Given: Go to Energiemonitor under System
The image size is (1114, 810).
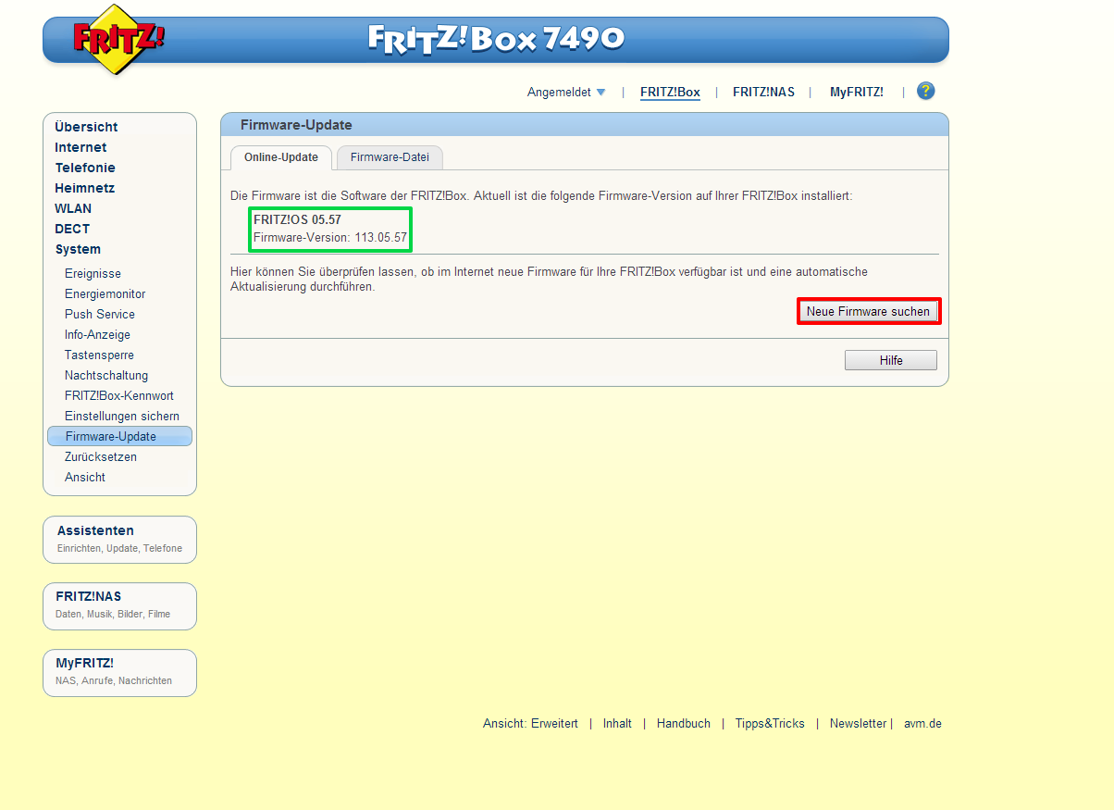Looking at the screenshot, I should click(105, 293).
